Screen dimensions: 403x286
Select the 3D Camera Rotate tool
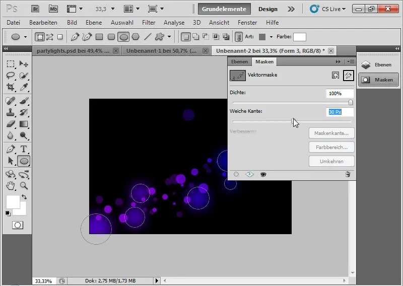(24, 174)
